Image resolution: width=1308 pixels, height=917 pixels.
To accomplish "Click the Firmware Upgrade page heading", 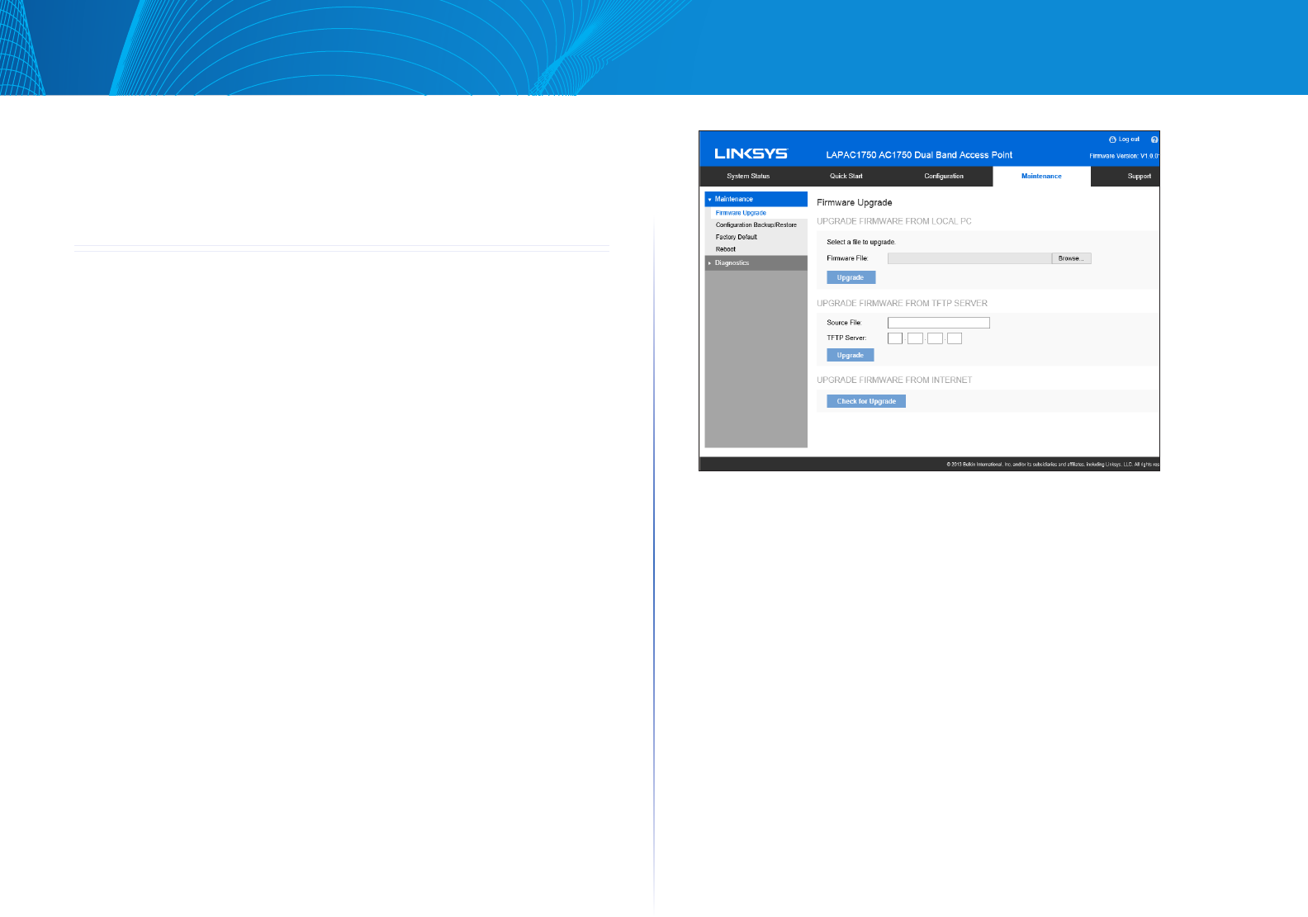I will pos(855,202).
